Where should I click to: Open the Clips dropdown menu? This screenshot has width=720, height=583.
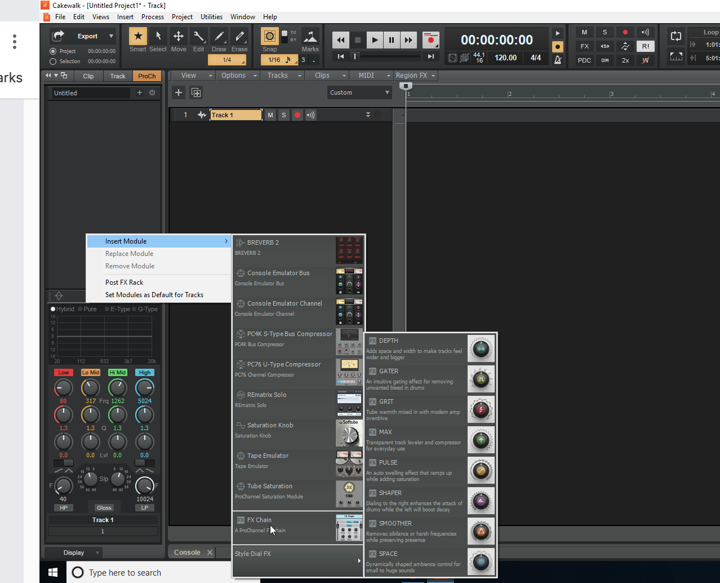[328, 76]
